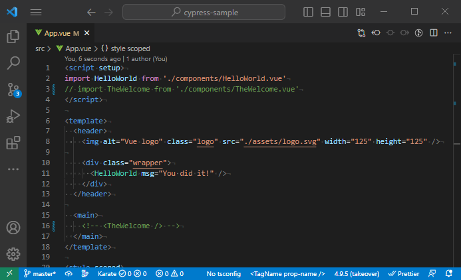The image size is (461, 280).
Task: Toggle the bottom panel layout button
Action: (325, 12)
